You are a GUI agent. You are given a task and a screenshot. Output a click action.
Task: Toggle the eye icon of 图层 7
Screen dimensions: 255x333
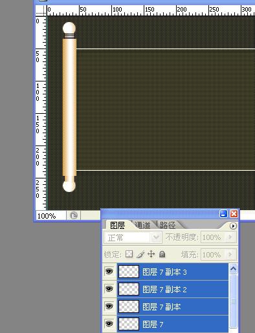coord(109,323)
